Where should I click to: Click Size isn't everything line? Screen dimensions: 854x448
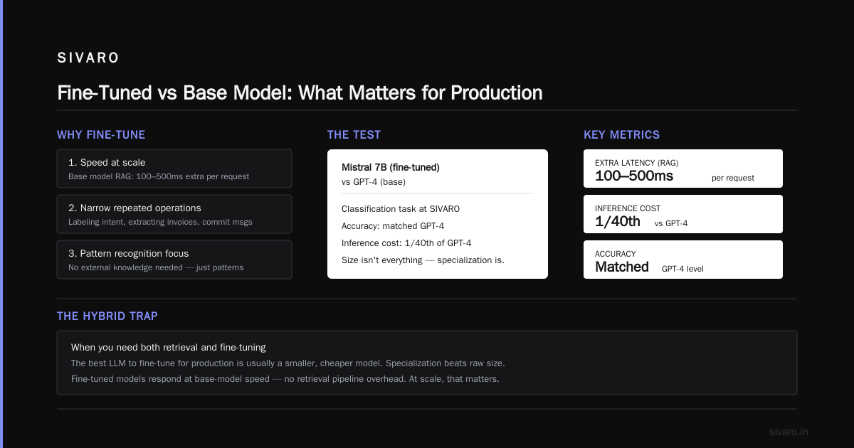(423, 260)
